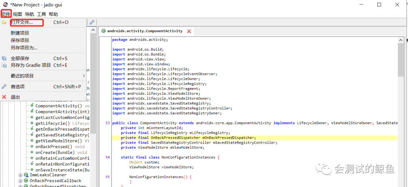Viewport: 408px width, 187px height.
Task: Click the final-method icon beside getSavedStateRegistry
Action: pos(32,134)
